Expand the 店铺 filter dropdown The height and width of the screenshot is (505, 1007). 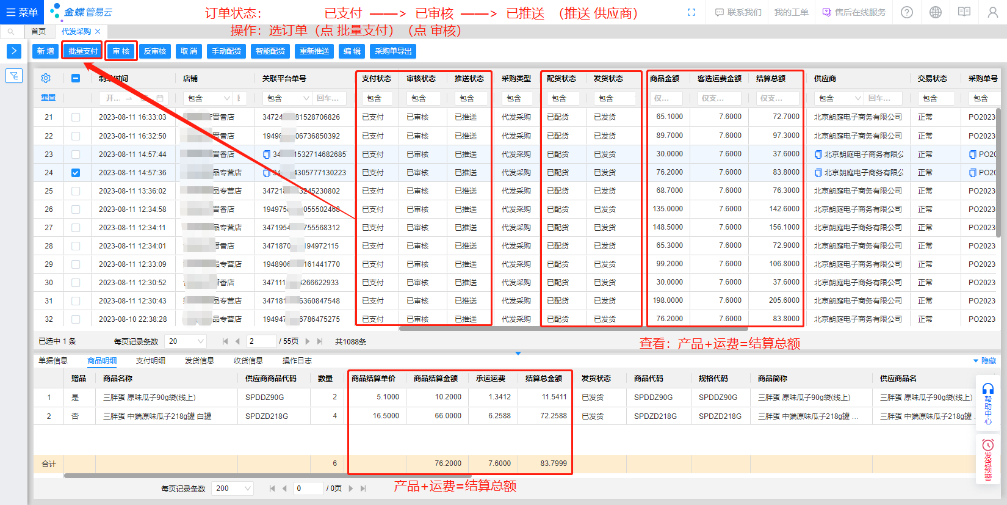tap(208, 98)
